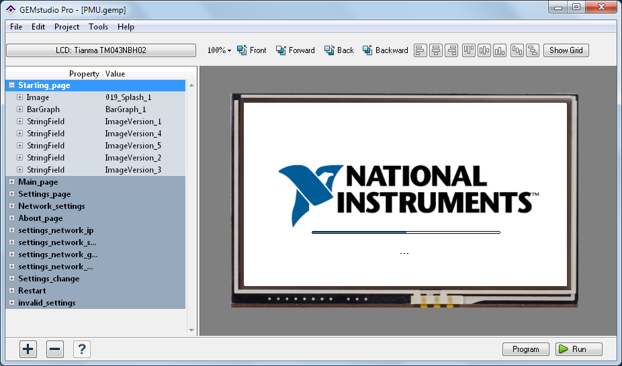Open the Project menu
The width and height of the screenshot is (622, 366).
coord(66,27)
